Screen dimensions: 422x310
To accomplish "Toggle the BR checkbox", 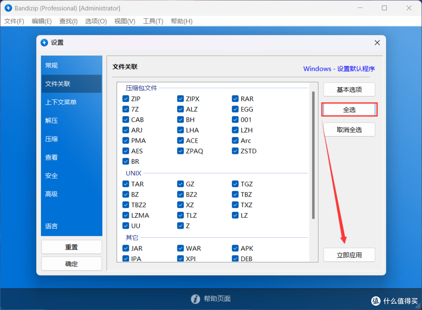I will (x=126, y=161).
